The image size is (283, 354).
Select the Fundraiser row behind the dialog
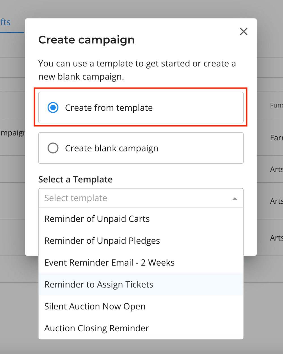[276, 105]
